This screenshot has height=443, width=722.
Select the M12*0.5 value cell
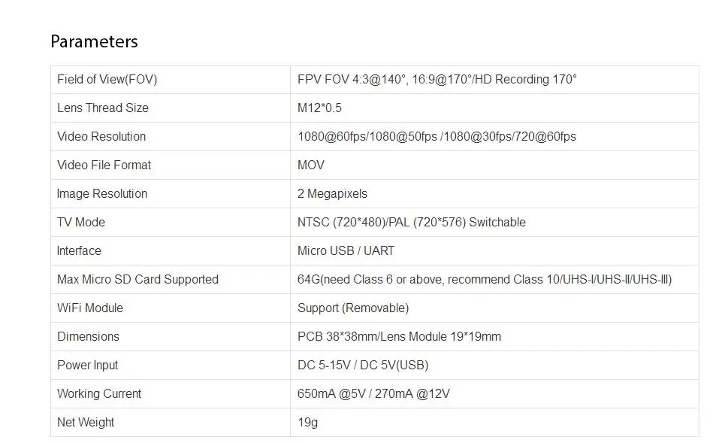pos(319,108)
